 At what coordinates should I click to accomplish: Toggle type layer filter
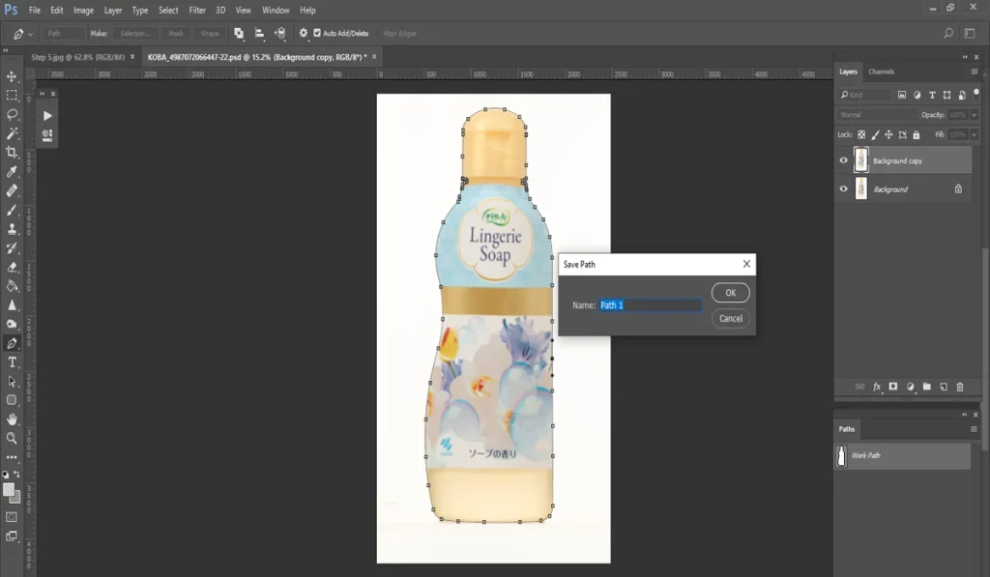(x=932, y=95)
